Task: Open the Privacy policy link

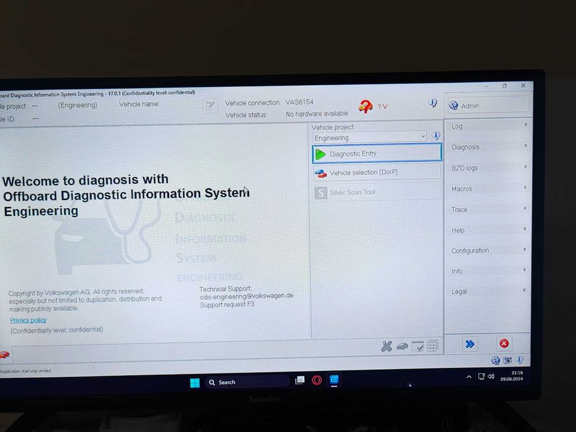Action: coord(28,320)
